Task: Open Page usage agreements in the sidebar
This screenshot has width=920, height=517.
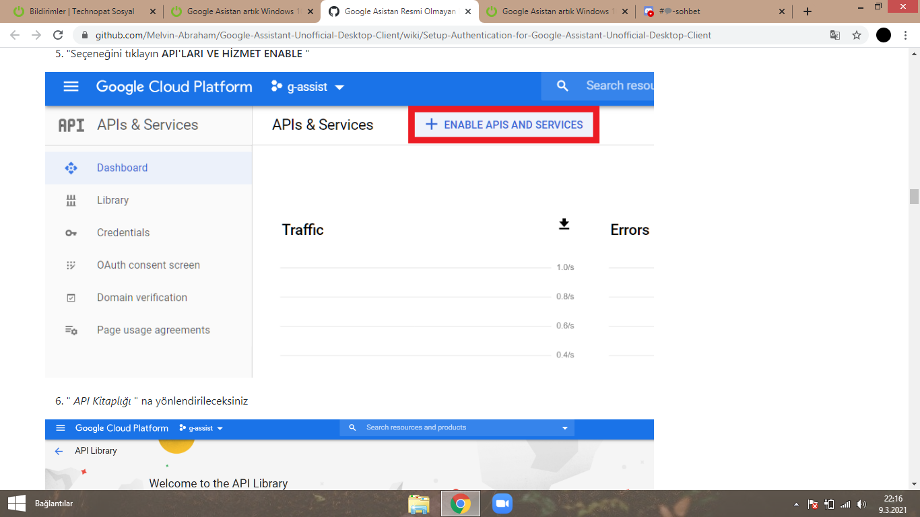Action: 148,330
